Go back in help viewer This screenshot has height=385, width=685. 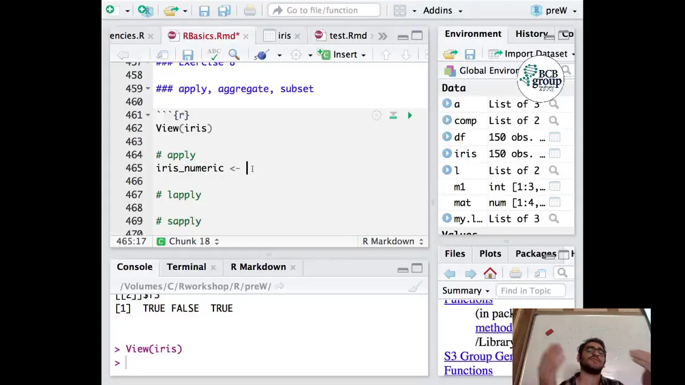[x=450, y=273]
